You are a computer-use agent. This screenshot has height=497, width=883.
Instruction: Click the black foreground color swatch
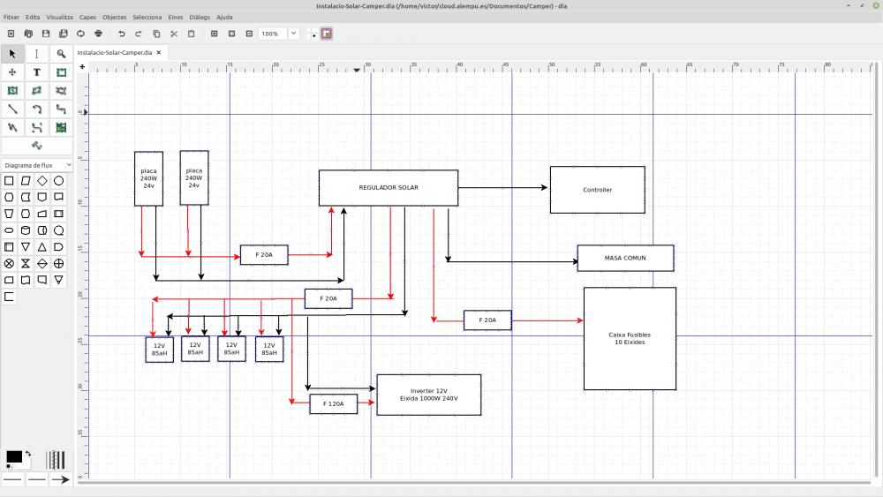tap(13, 456)
